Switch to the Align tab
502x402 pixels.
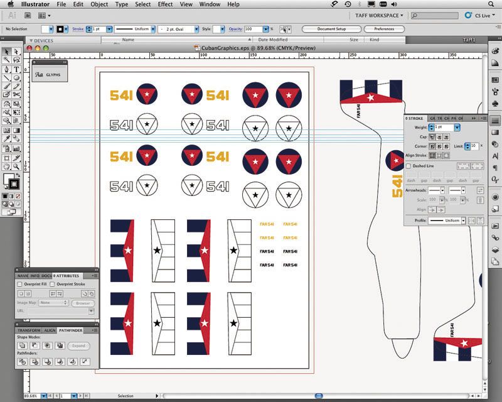(50, 330)
